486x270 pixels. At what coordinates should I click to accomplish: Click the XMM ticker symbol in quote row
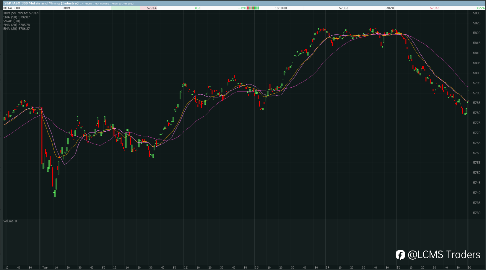click(x=67, y=8)
